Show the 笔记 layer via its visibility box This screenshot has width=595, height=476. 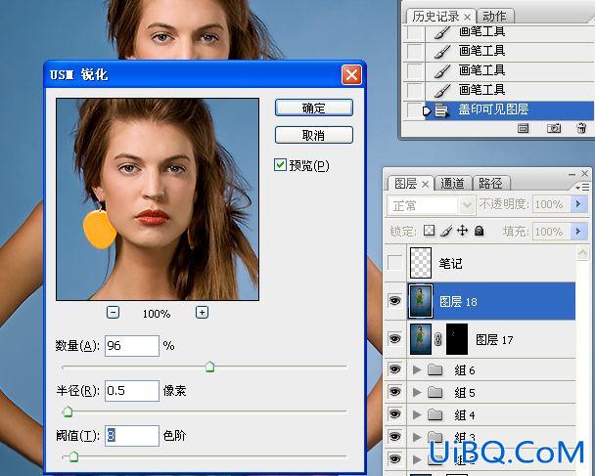[x=394, y=263]
